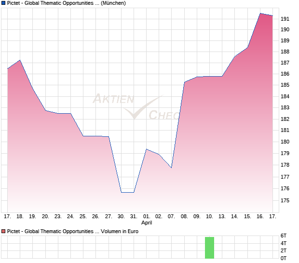Viewport: 299px width, 263px height.
Task: Click the '14.' date label
Action: pyautogui.click(x=234, y=217)
